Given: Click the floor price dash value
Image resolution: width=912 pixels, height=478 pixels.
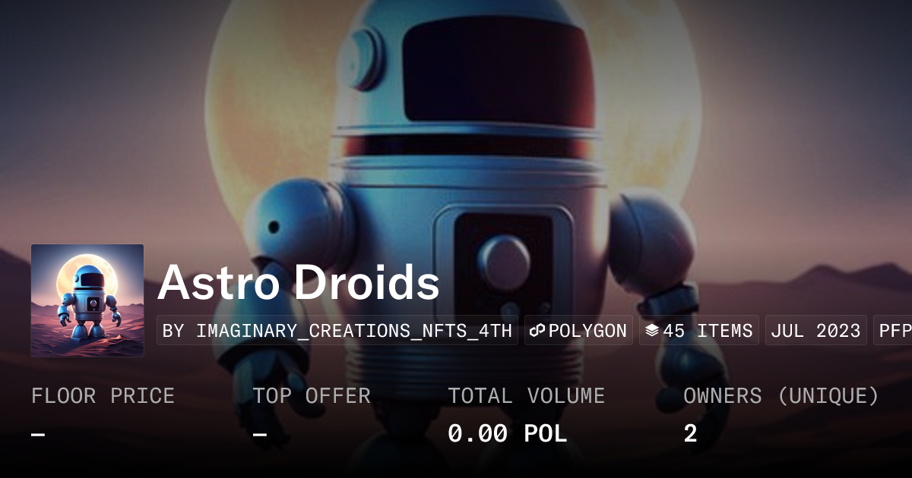Looking at the screenshot, I should coord(39,435).
